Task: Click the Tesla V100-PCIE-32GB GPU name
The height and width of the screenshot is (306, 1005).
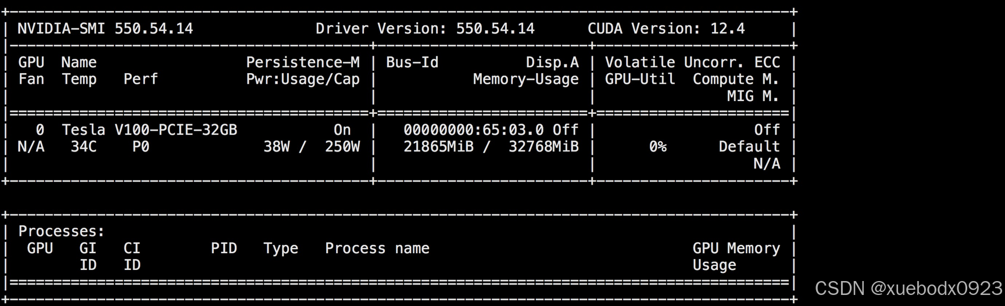Action: (x=149, y=129)
